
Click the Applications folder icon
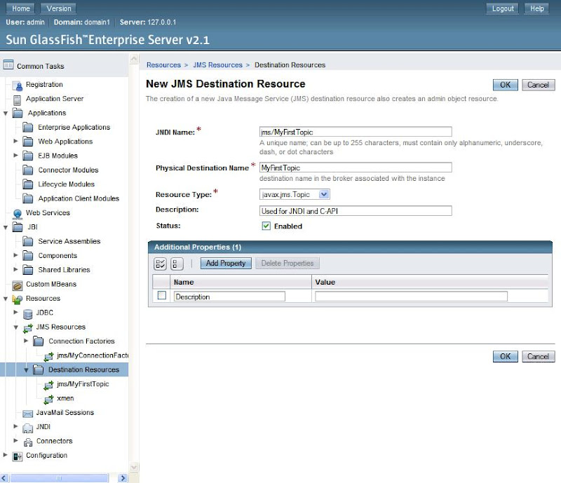click(17, 113)
